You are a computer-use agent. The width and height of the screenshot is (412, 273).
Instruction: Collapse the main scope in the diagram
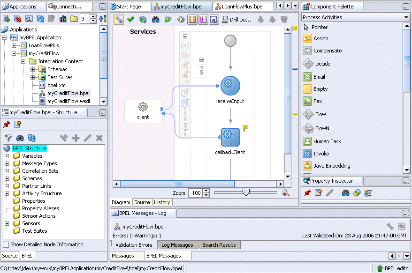tap(201, 60)
